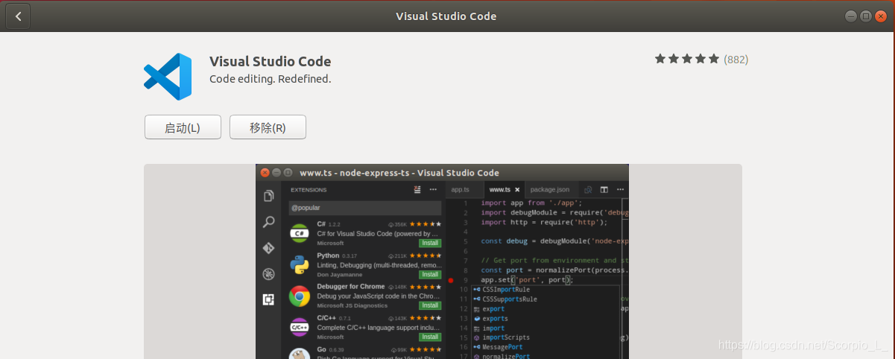The width and height of the screenshot is (895, 359).
Task: Click the Python extension logo in the preview
Action: click(x=300, y=264)
